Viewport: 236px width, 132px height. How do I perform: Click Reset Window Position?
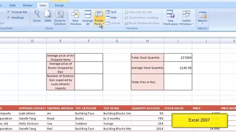[x=142, y=23]
